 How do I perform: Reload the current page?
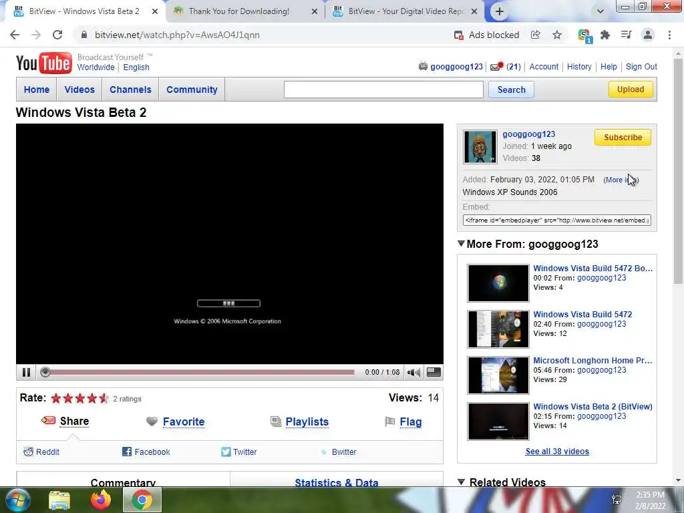pyautogui.click(x=57, y=35)
